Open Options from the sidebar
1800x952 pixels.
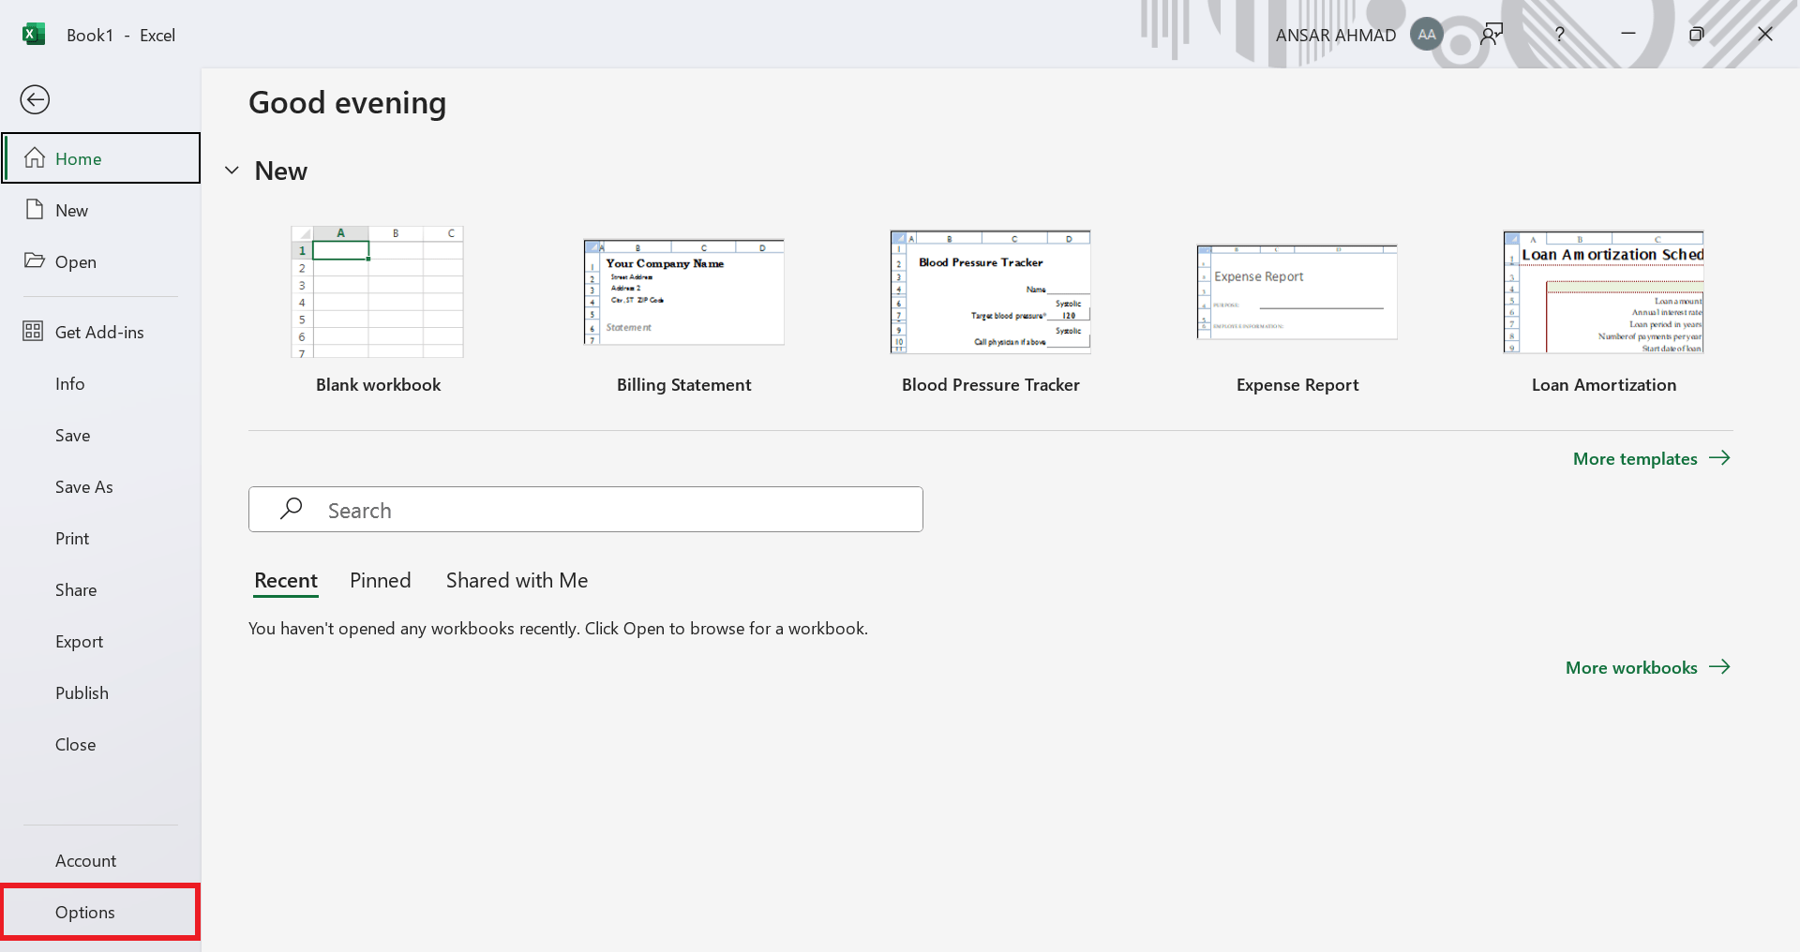(85, 912)
